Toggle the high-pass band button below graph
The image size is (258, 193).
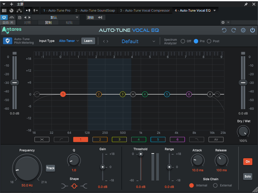tap(61, 139)
